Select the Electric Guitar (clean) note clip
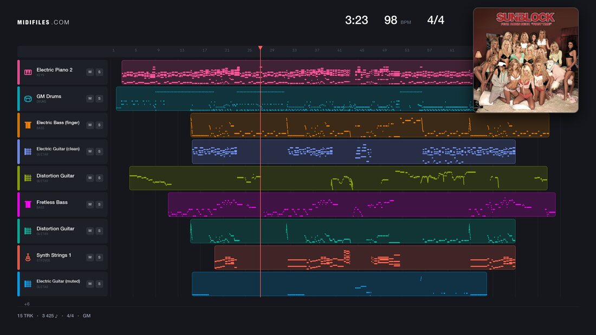596x335 pixels. pos(353,152)
